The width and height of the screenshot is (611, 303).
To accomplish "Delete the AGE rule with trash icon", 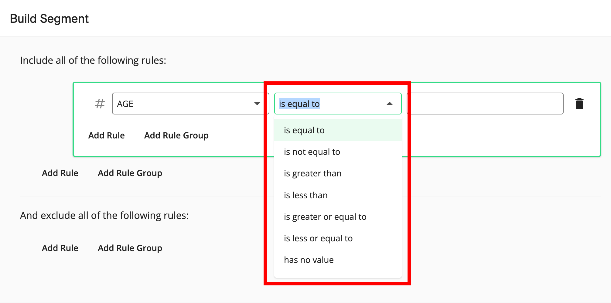I will tap(579, 104).
